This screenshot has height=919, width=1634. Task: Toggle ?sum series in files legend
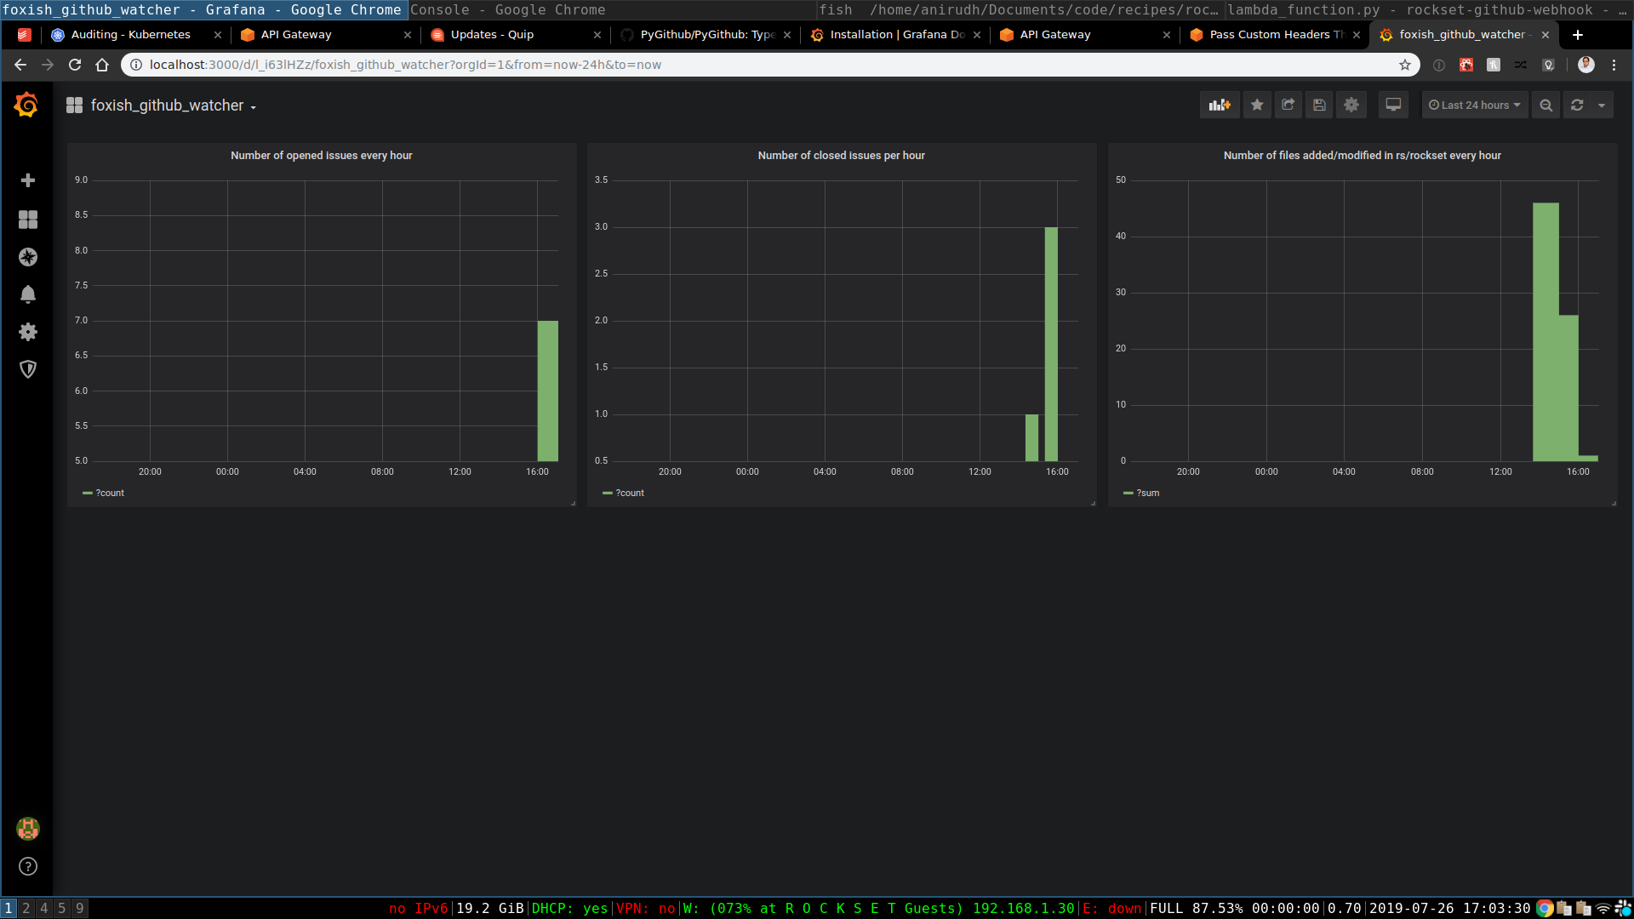coord(1147,494)
